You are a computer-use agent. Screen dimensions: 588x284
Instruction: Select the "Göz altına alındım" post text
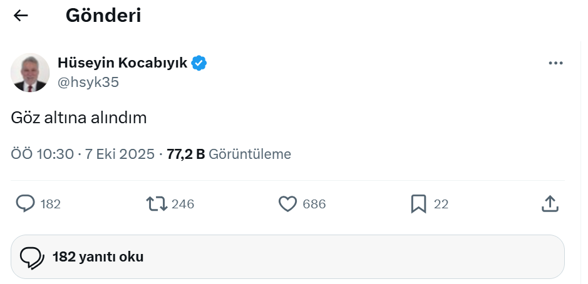point(79,118)
